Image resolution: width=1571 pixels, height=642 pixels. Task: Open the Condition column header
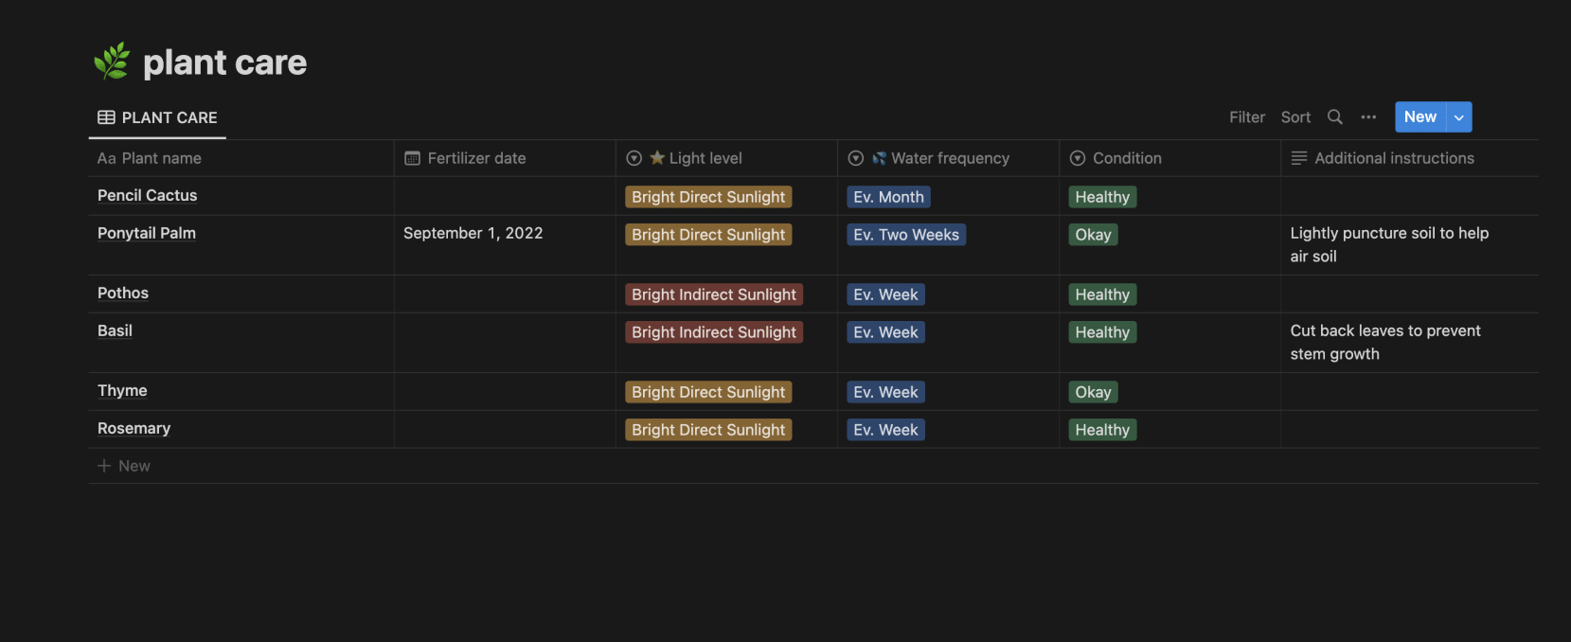click(1169, 158)
